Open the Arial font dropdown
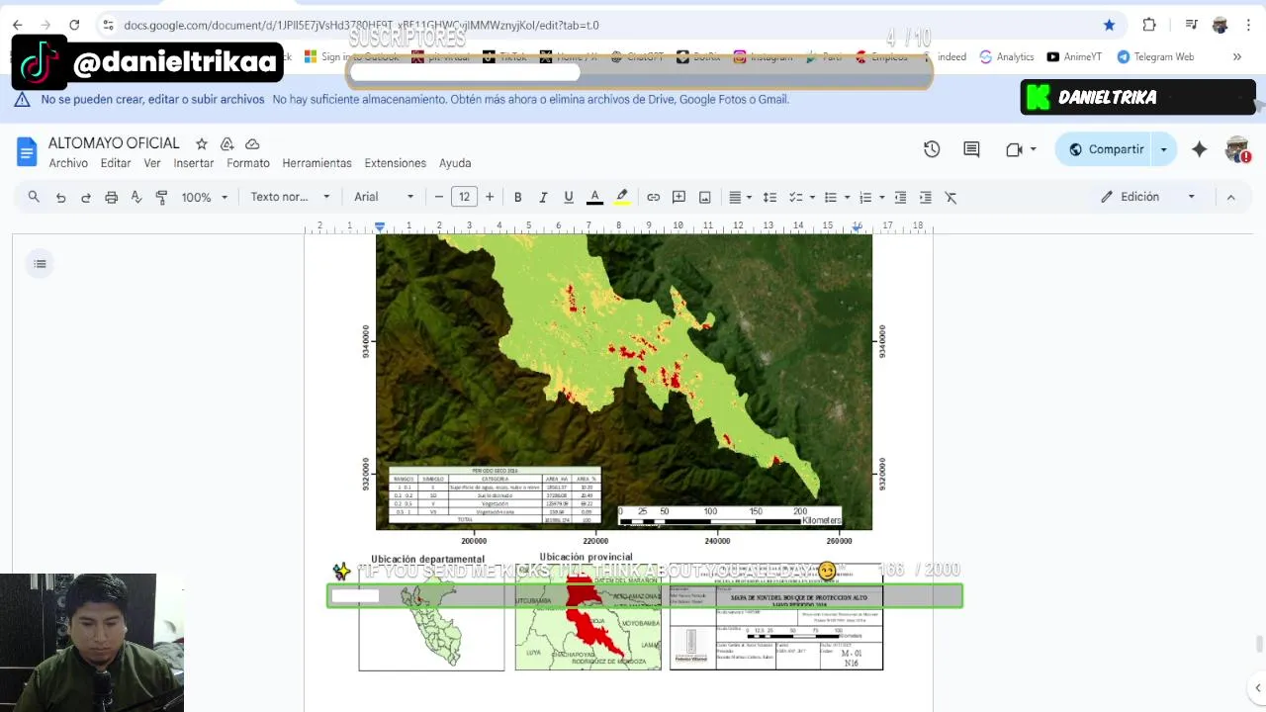This screenshot has width=1266, height=712. tap(384, 197)
